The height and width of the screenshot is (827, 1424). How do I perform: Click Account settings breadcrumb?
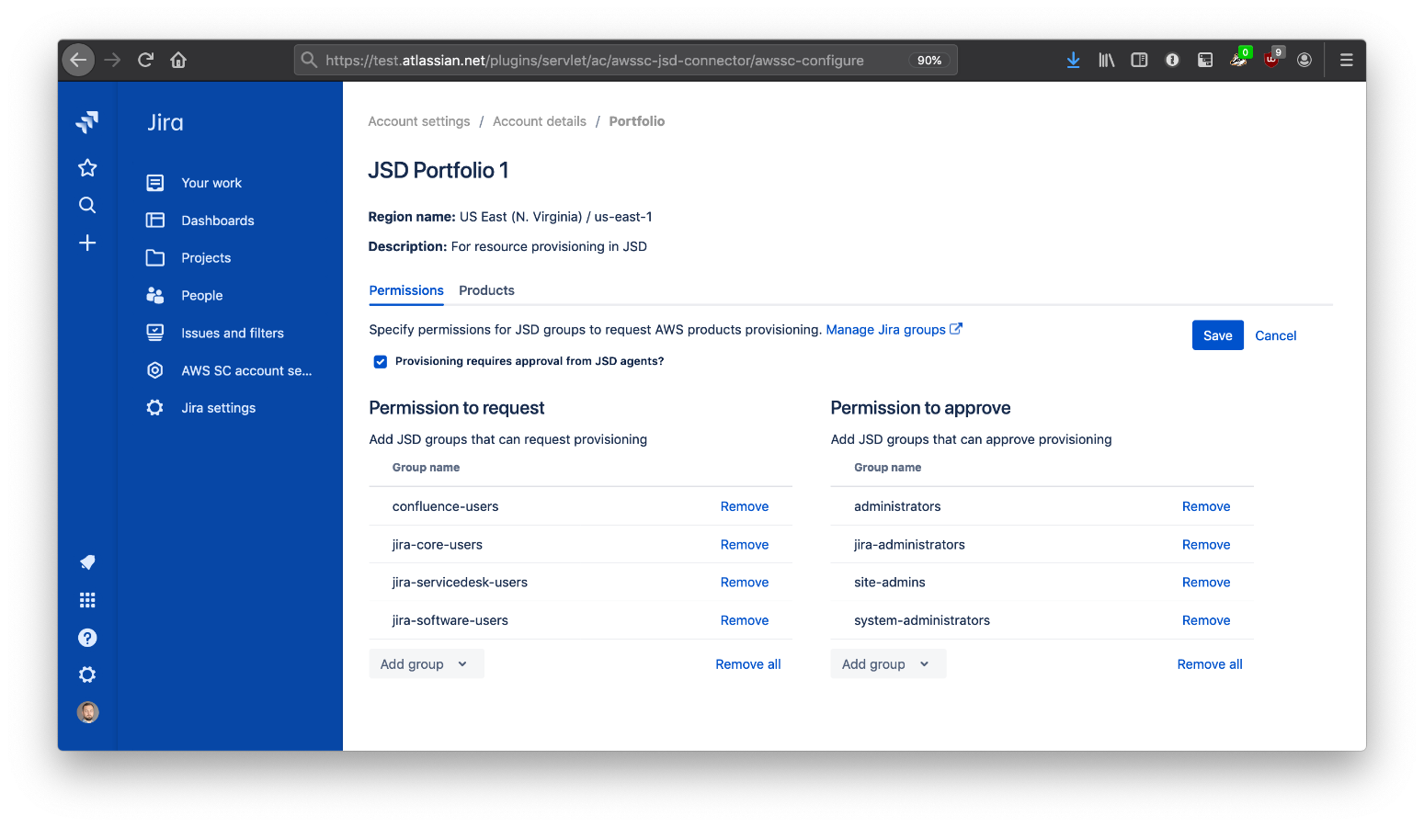coord(419,121)
